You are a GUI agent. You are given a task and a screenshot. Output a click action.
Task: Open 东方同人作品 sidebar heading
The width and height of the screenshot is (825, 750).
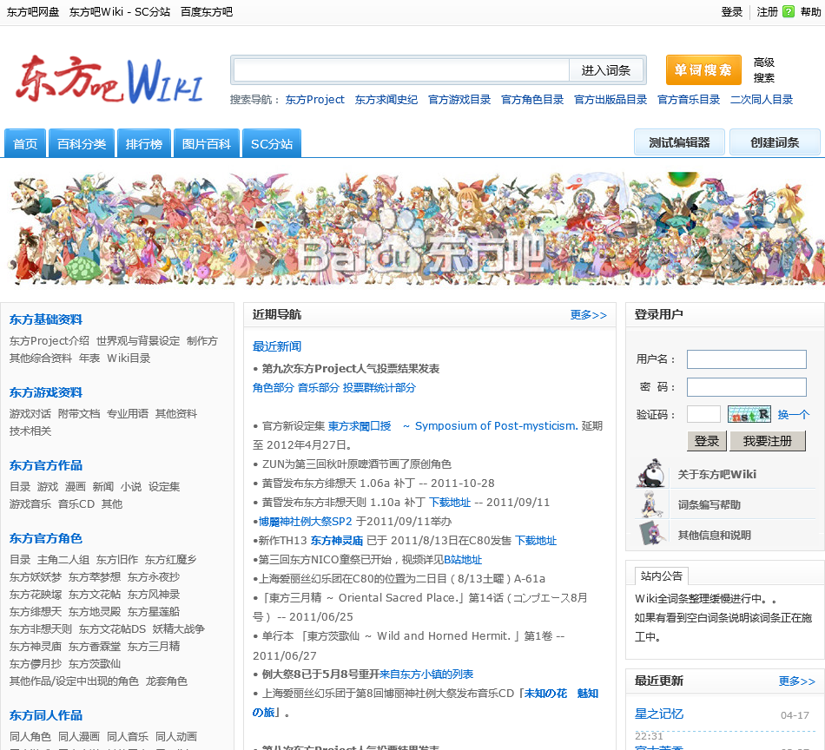46,715
